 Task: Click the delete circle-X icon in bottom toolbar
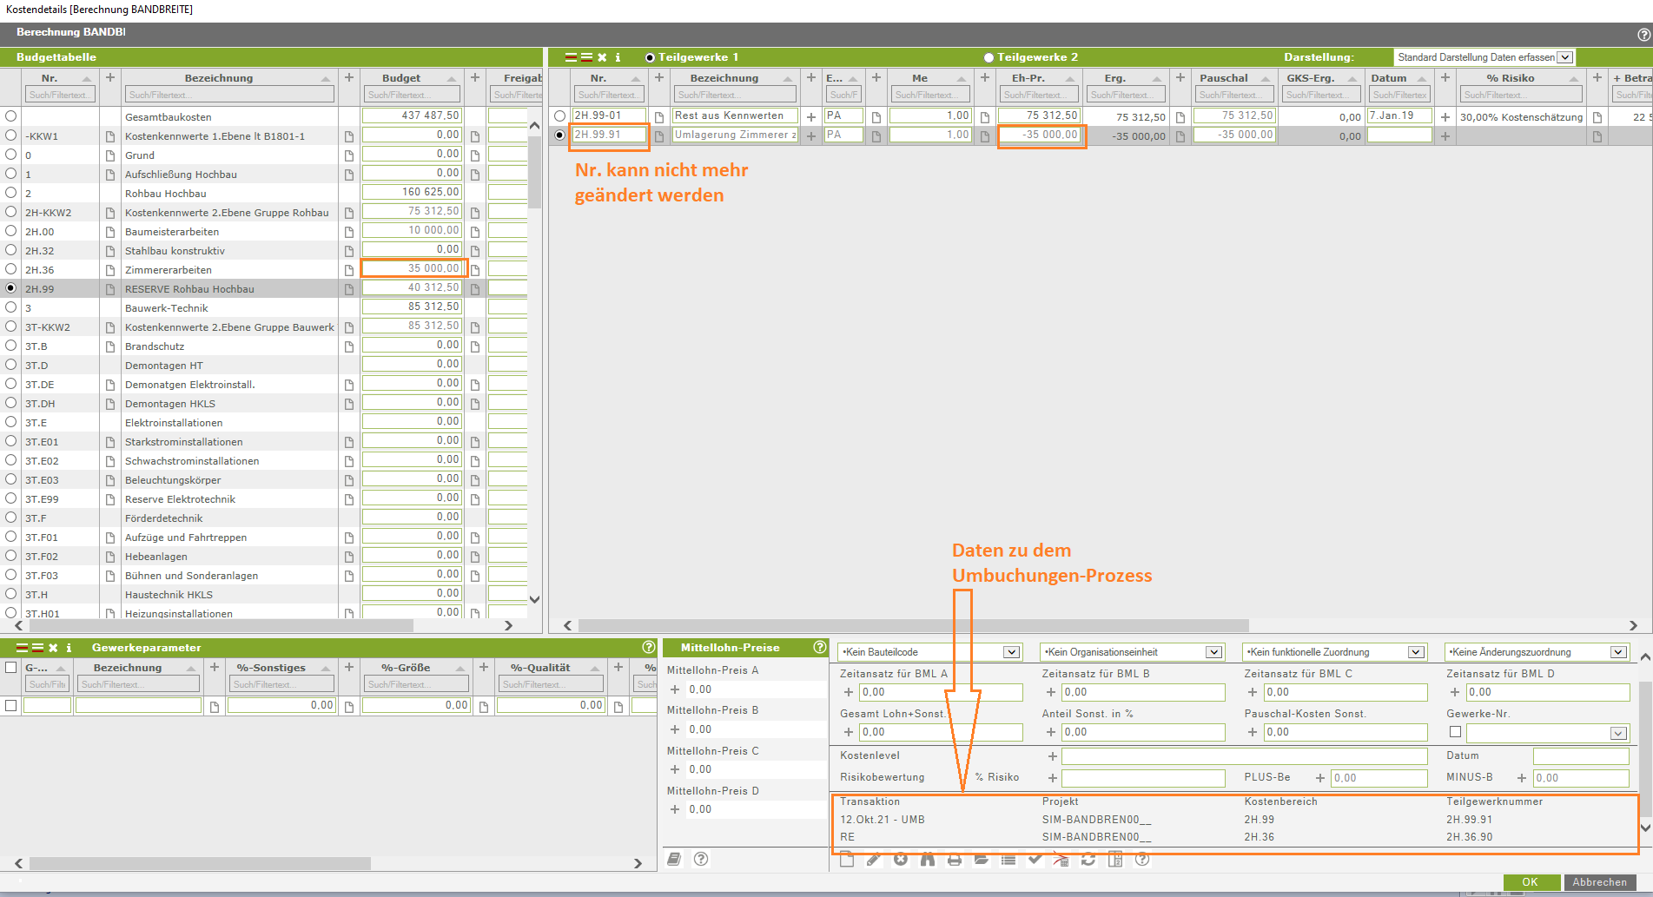click(x=901, y=860)
